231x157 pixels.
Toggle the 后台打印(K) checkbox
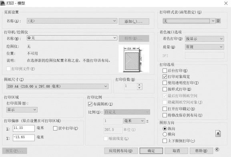pos(165,70)
